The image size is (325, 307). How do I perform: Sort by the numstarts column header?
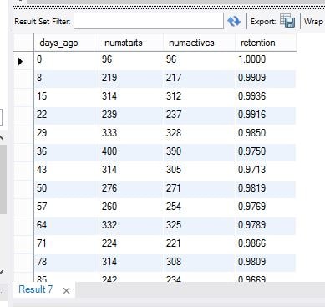131,43
